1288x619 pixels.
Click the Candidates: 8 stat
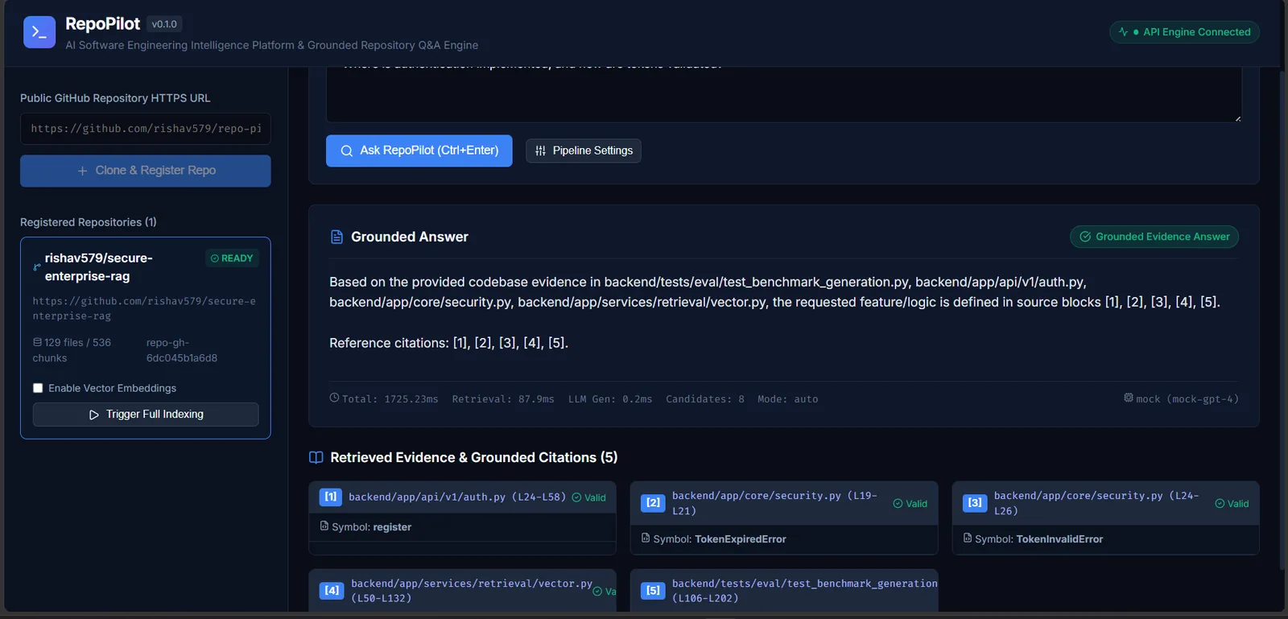click(705, 399)
